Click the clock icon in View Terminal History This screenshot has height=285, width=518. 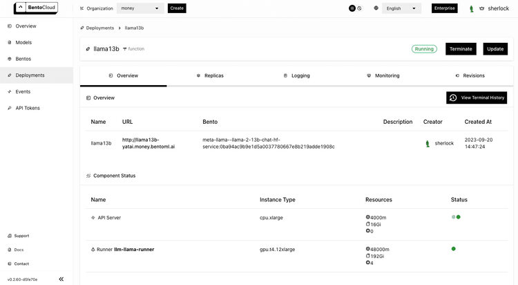(x=453, y=98)
